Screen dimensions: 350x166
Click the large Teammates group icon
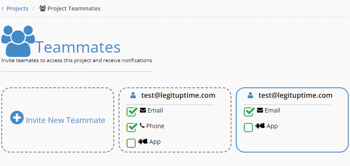pos(18,41)
